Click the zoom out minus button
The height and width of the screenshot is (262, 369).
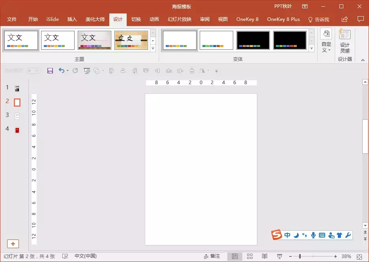pyautogui.click(x=290, y=256)
